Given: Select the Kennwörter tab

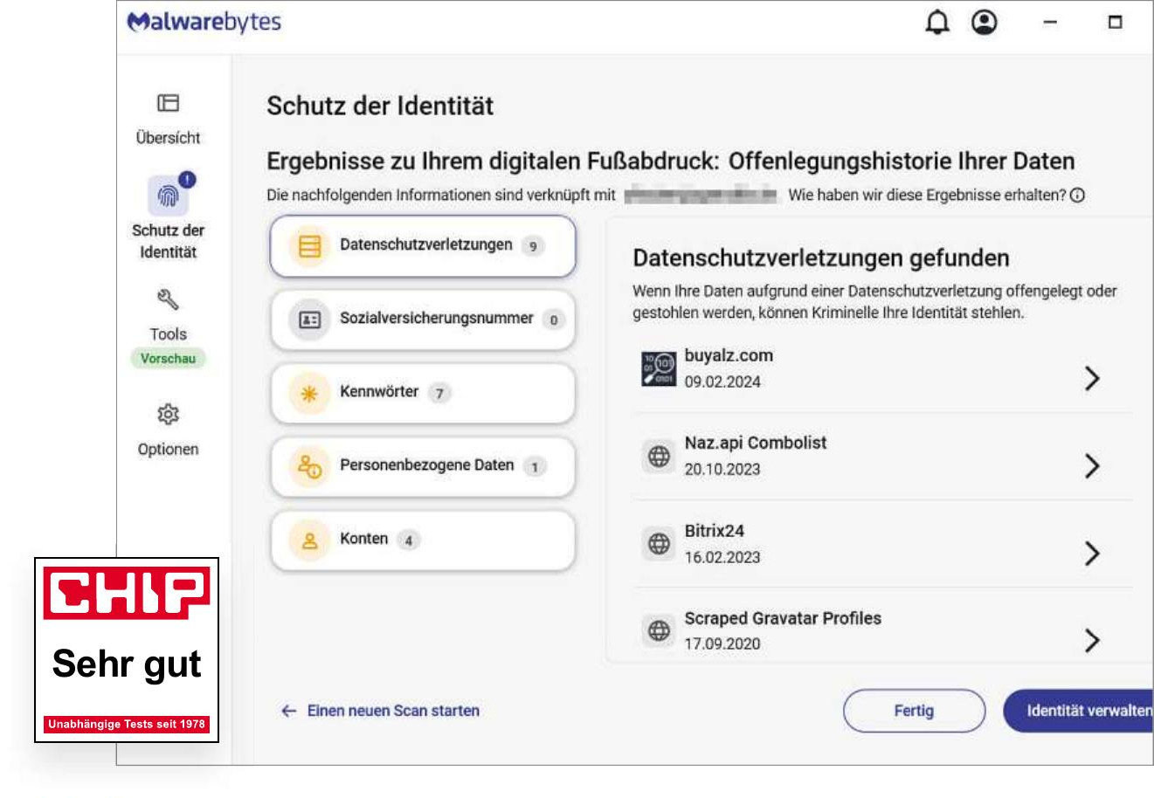Looking at the screenshot, I should tap(423, 393).
